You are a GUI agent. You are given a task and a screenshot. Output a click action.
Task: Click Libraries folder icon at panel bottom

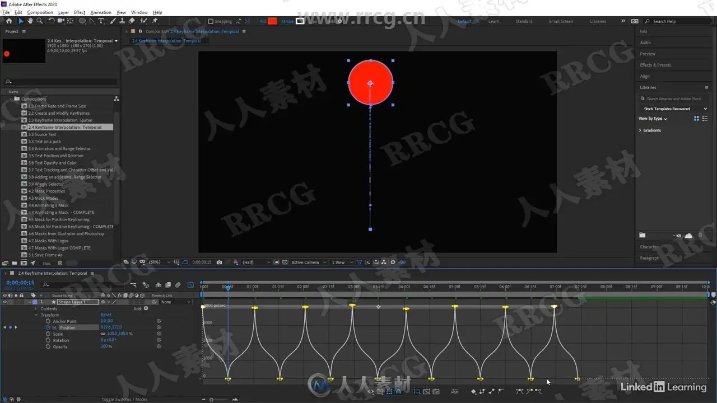[x=642, y=236]
